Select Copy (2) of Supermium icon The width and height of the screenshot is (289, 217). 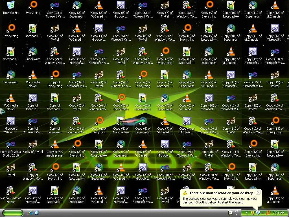pos(77,9)
